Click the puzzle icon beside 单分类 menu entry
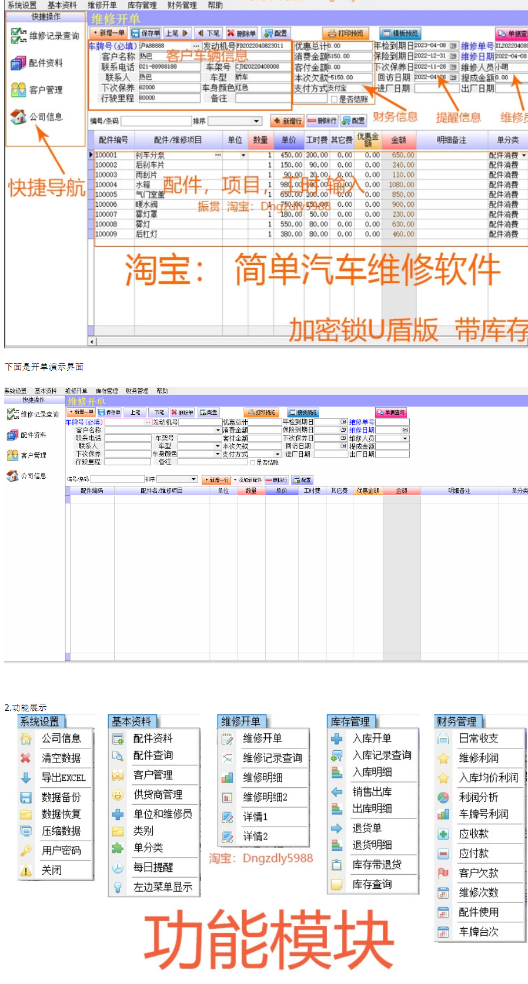528x984 pixels. pyautogui.click(x=118, y=848)
